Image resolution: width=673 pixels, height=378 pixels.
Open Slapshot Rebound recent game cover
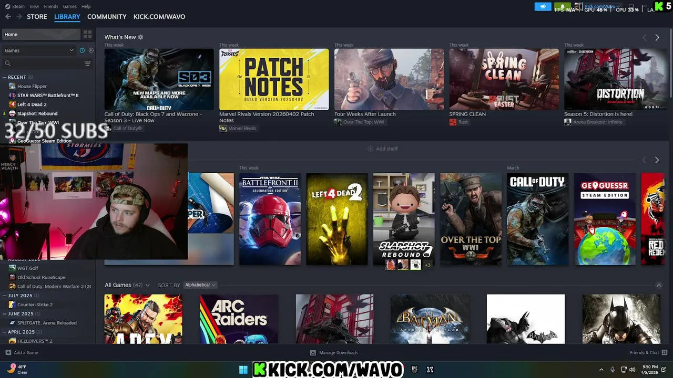pos(404,219)
